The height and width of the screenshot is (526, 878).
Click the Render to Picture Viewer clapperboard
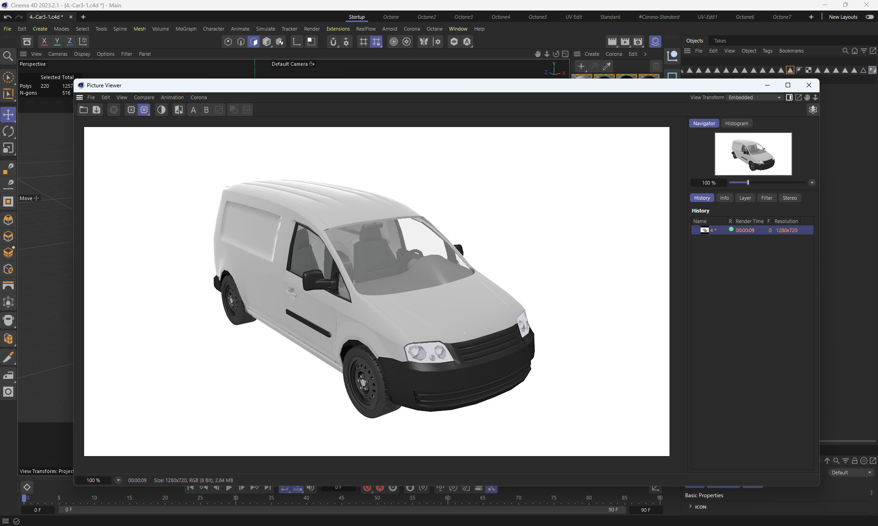[625, 42]
